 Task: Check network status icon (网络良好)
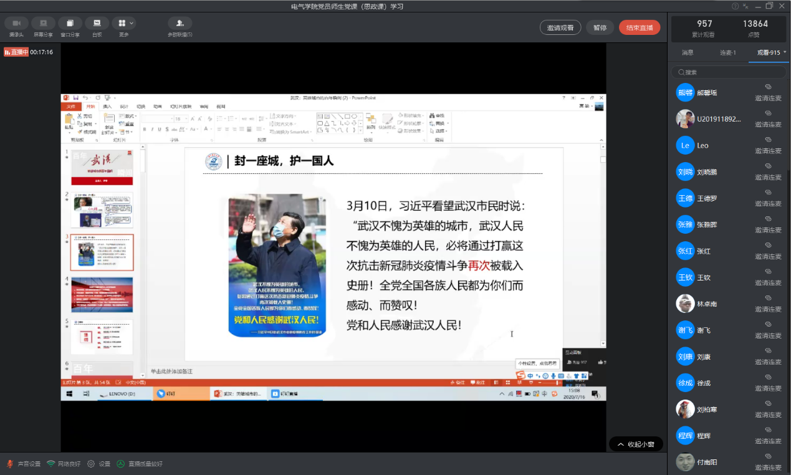click(51, 464)
